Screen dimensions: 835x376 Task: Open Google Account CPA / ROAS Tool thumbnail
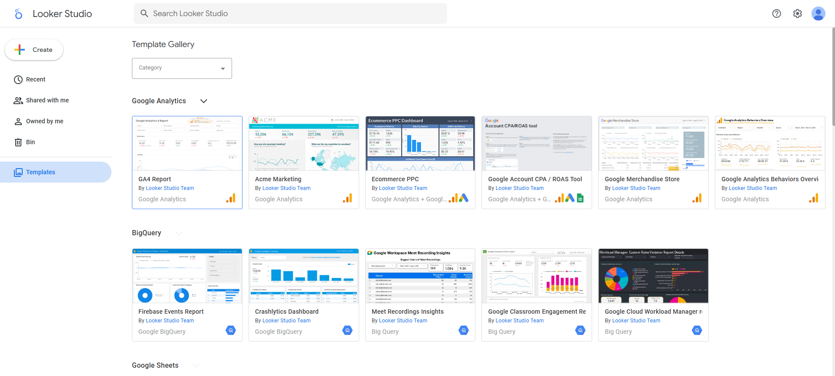[537, 143]
